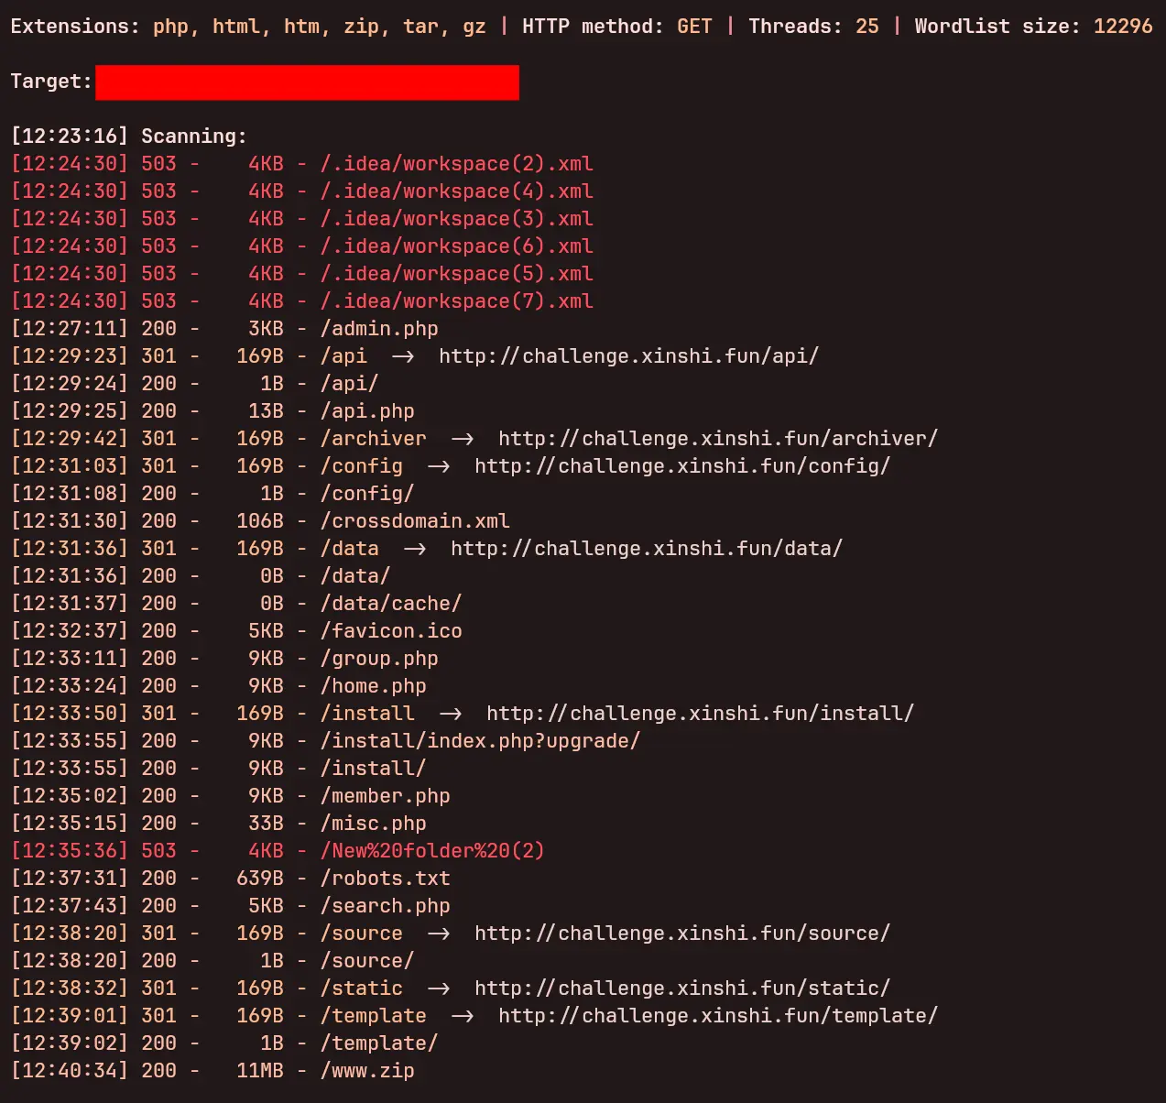1166x1103 pixels.
Task: Click the redacted red Target block
Action: 307,82
